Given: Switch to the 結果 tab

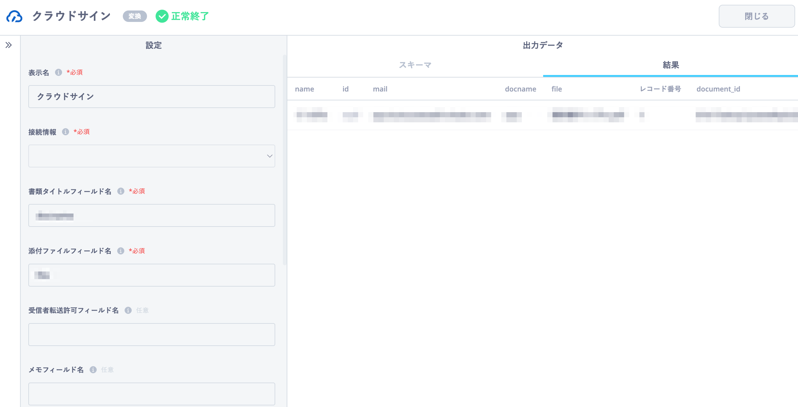Looking at the screenshot, I should click(x=671, y=65).
